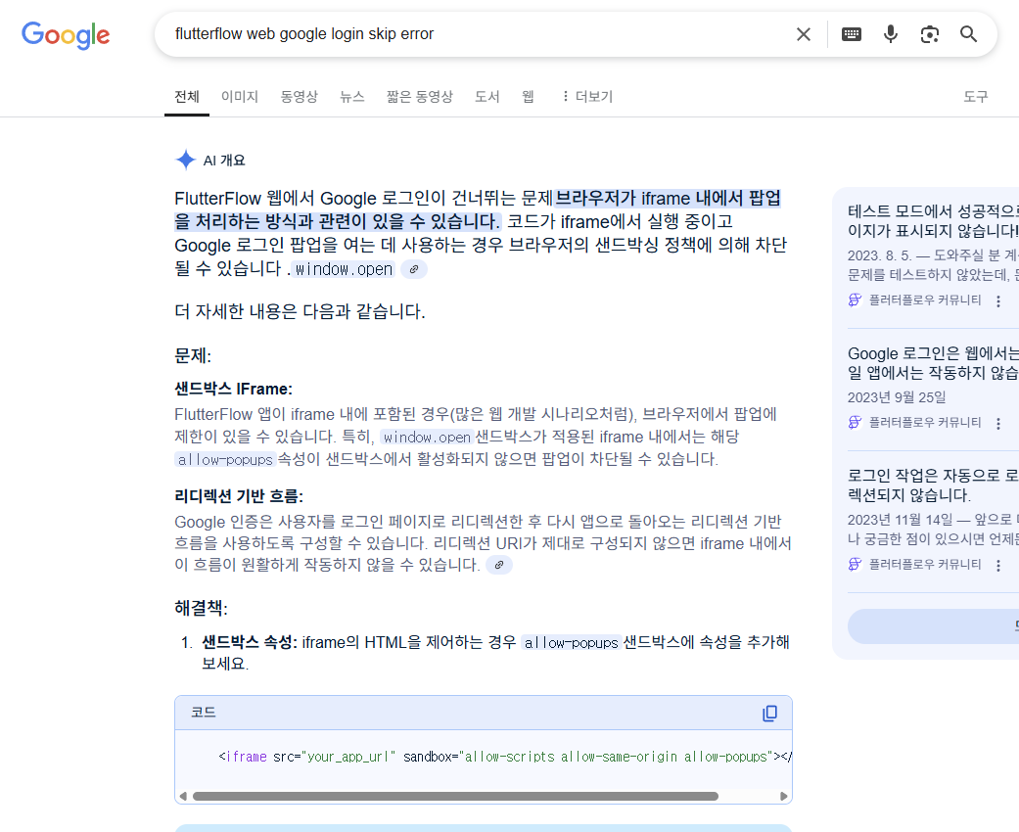The image size is (1019, 832).
Task: Click the show-all button below source cards
Action: (933, 626)
